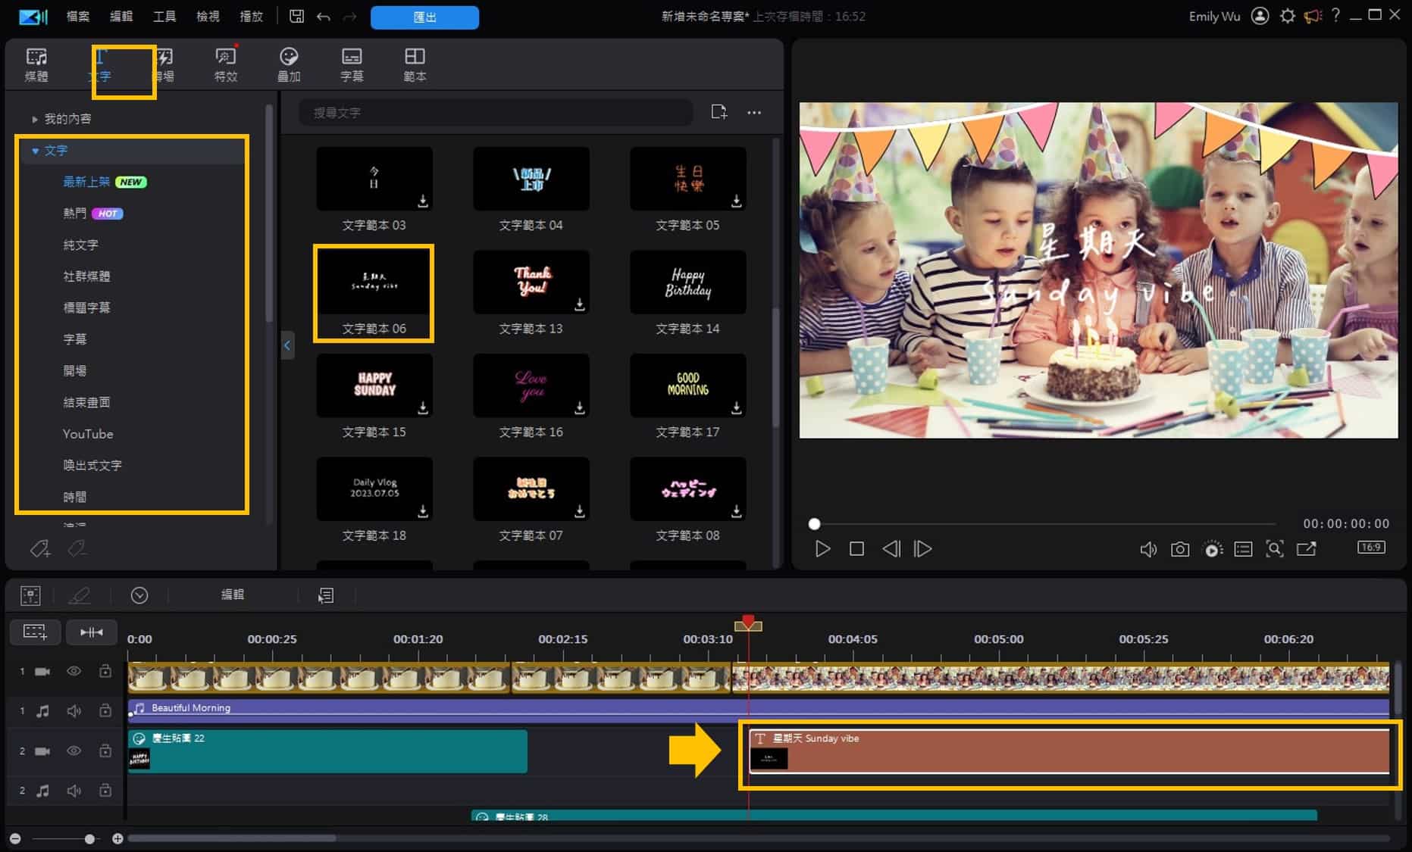This screenshot has width=1412, height=852.
Task: Click the blue 匯出 export button
Action: pos(424,17)
